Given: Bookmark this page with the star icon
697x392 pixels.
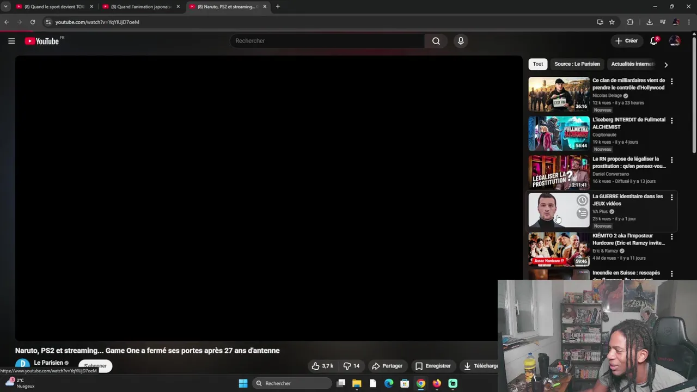Looking at the screenshot, I should click(612, 22).
